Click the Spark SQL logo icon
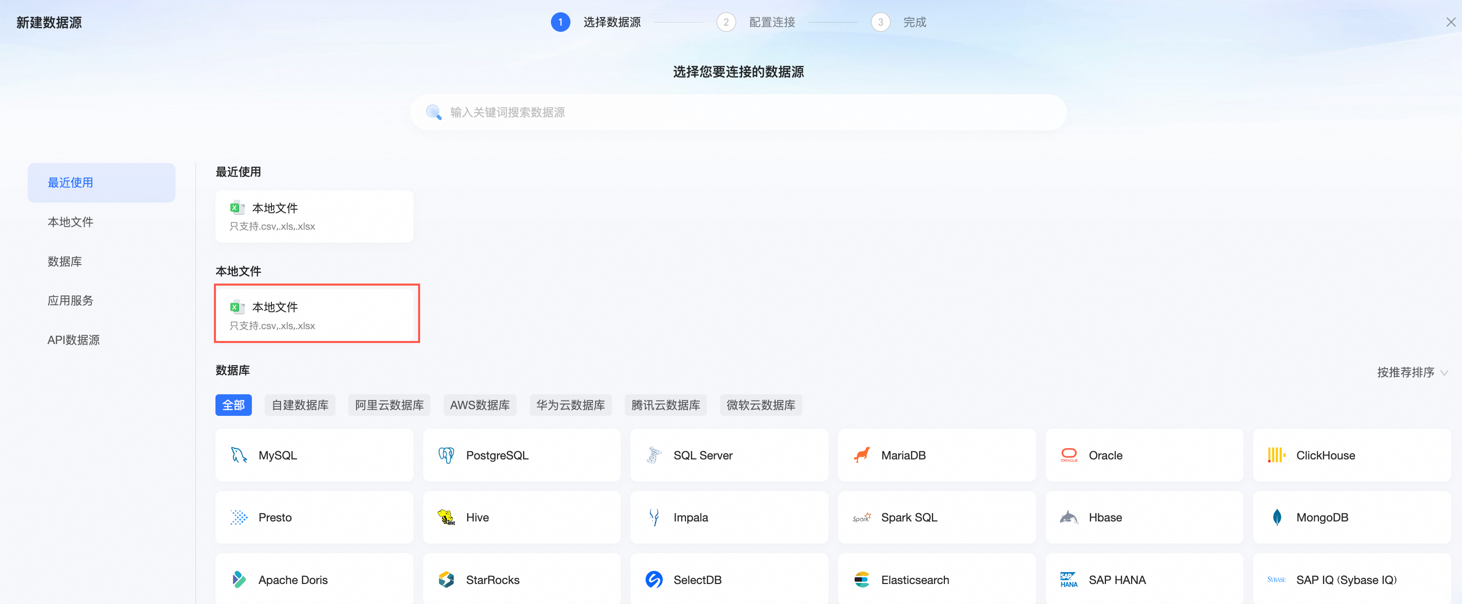The image size is (1462, 604). click(861, 517)
